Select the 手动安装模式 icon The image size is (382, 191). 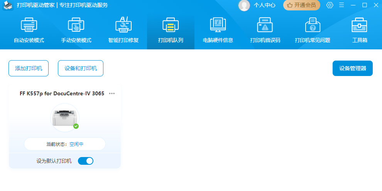(76, 25)
